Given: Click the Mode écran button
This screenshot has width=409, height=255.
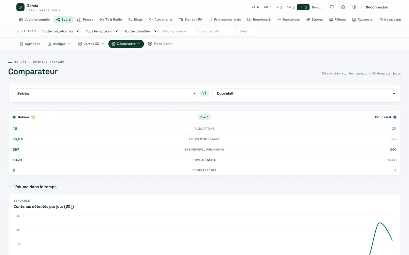Looking at the screenshot, I should pos(160,44).
